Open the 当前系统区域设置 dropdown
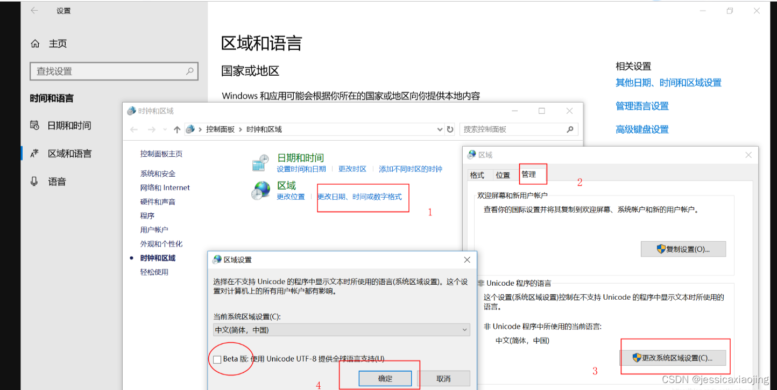The image size is (777, 390). click(x=342, y=330)
